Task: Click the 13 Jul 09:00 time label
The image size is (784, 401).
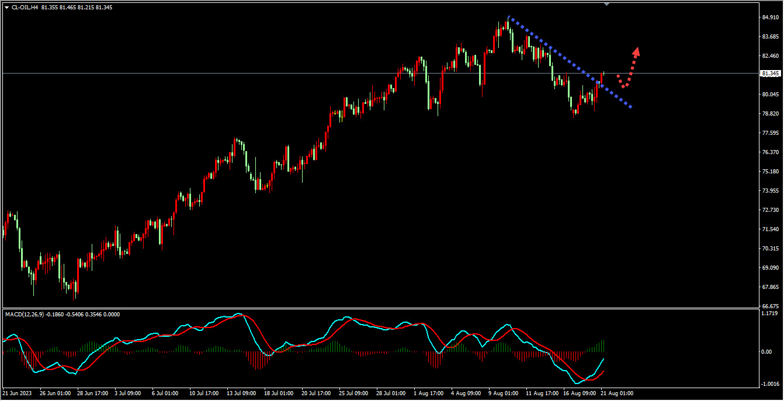Action: (x=240, y=393)
